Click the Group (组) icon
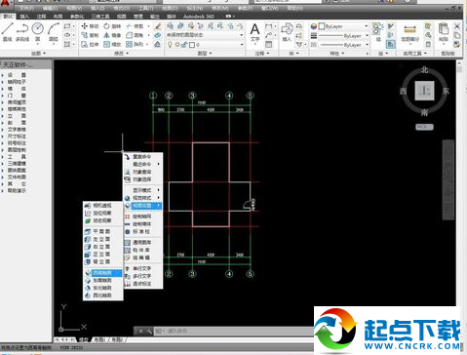This screenshot has width=467, height=355. pyautogui.click(x=378, y=32)
